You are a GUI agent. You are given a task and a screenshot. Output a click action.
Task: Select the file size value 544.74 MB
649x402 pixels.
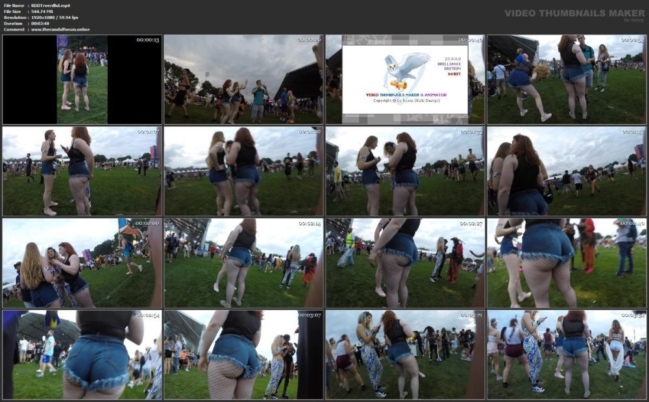(x=42, y=12)
